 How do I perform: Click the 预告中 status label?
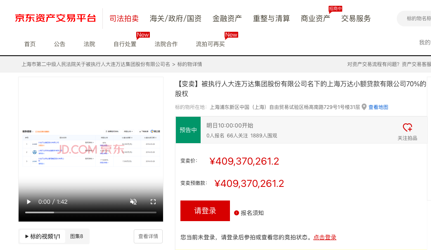188,130
